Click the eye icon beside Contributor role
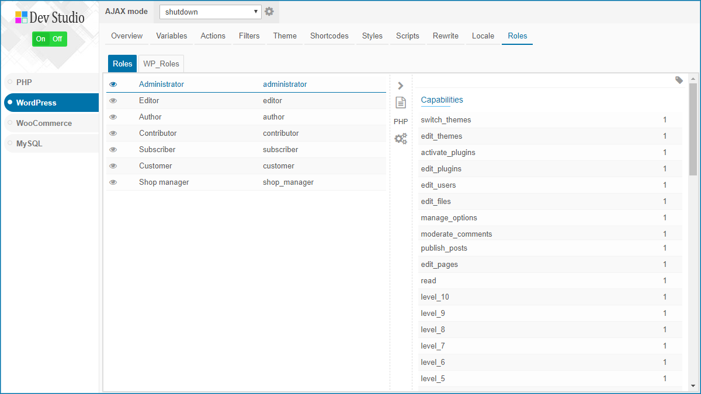The image size is (701, 394). click(x=113, y=133)
